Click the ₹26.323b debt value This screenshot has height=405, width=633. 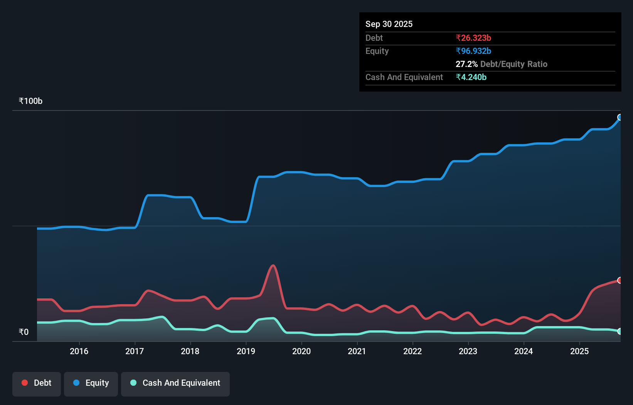pos(473,38)
